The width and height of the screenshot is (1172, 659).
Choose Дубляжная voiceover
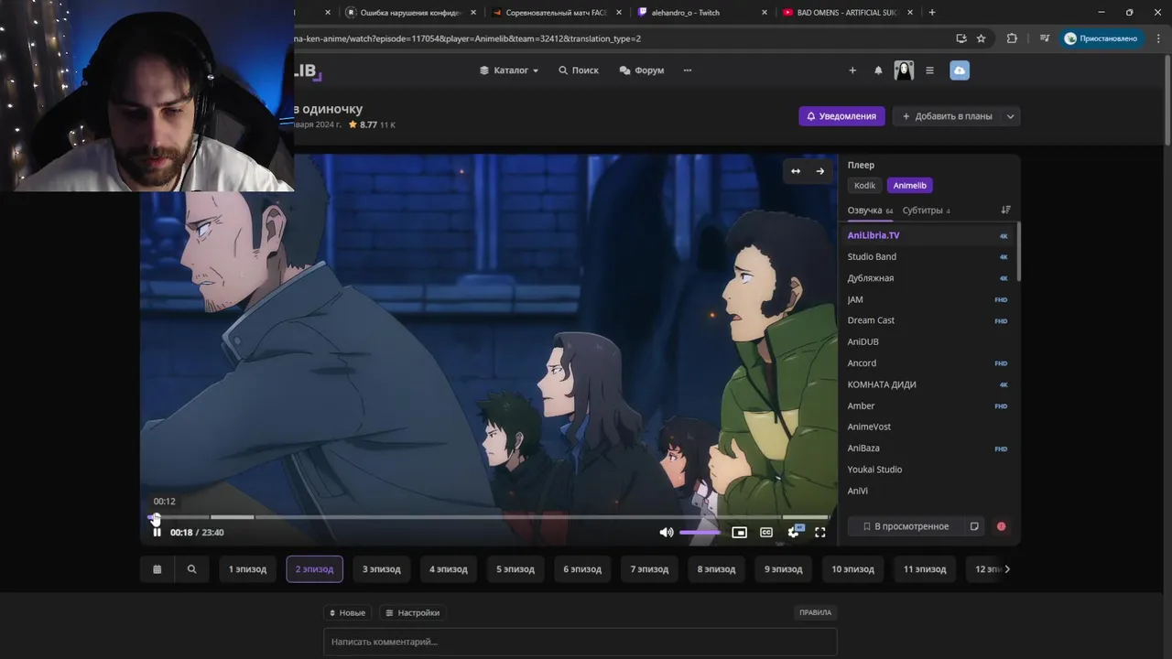(928, 278)
